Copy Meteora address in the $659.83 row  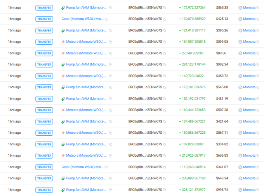click(x=111, y=156)
